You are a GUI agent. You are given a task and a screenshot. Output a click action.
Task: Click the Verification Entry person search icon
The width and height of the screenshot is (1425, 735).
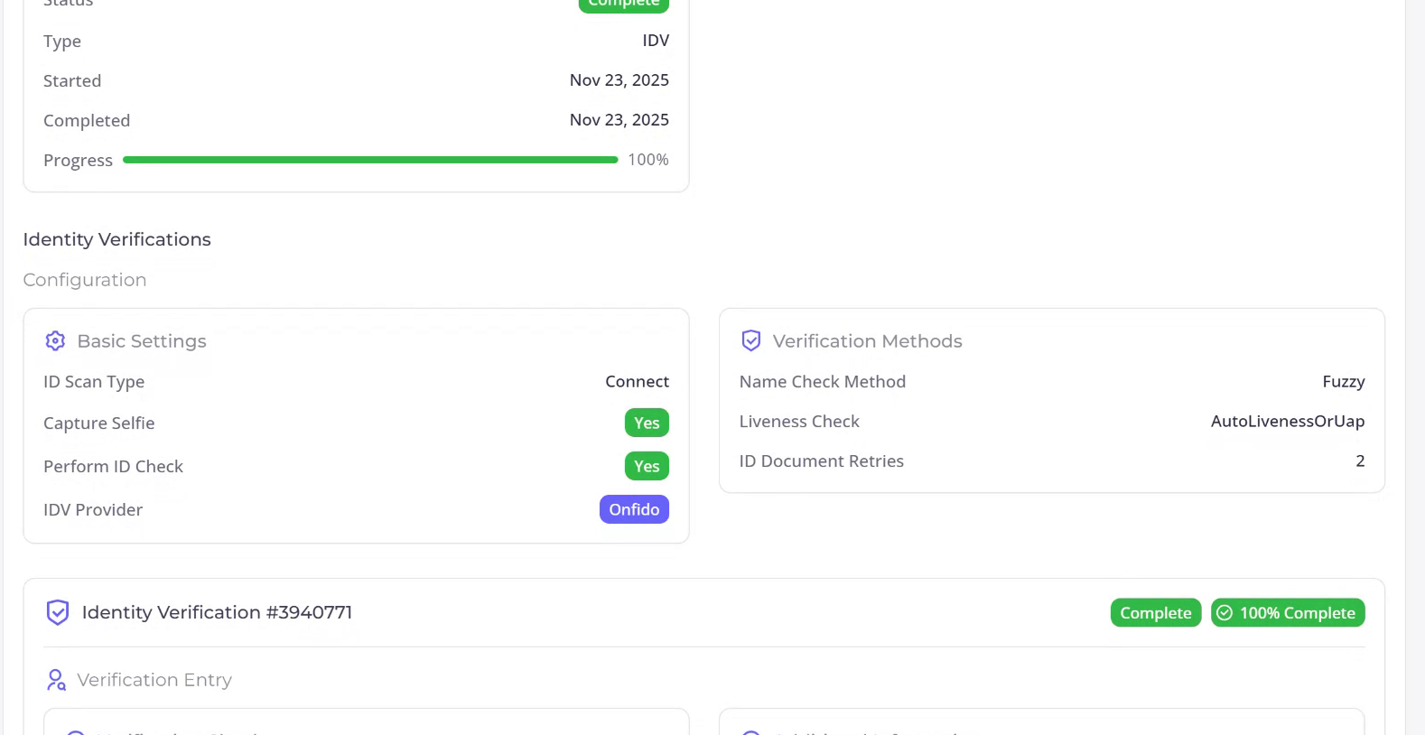(56, 680)
